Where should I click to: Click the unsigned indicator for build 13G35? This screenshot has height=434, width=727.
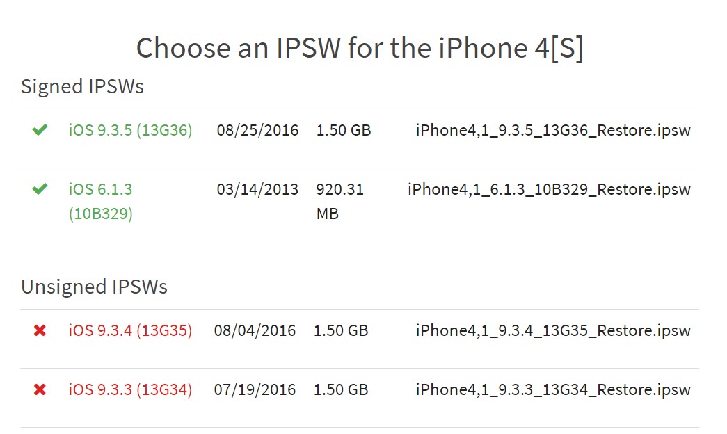(x=40, y=330)
